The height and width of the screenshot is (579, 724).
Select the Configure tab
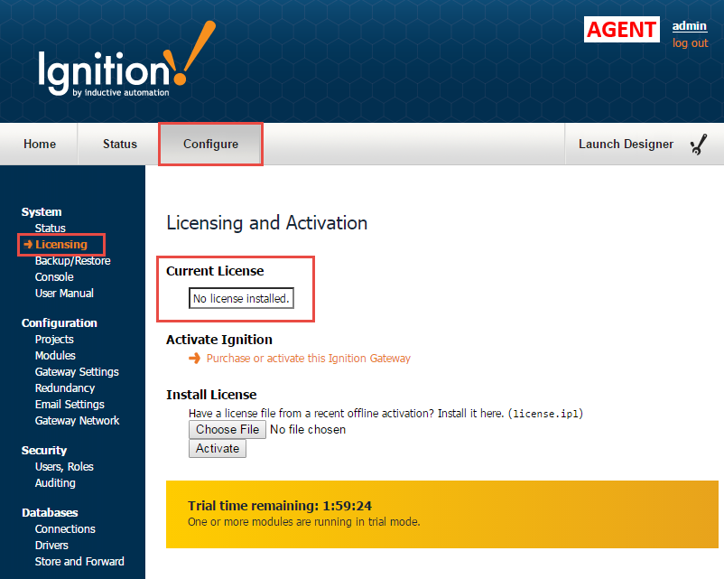coord(210,145)
